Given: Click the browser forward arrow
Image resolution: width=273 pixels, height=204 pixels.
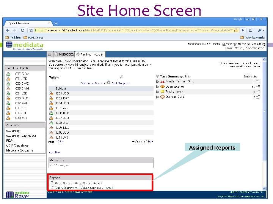Looking at the screenshot, I should [14, 30].
